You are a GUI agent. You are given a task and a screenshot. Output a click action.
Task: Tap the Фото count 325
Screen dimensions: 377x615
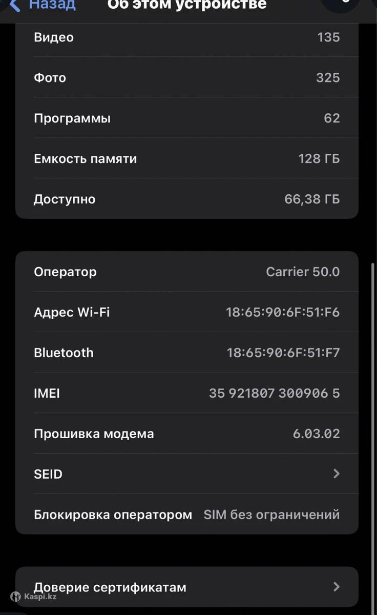[x=328, y=77]
